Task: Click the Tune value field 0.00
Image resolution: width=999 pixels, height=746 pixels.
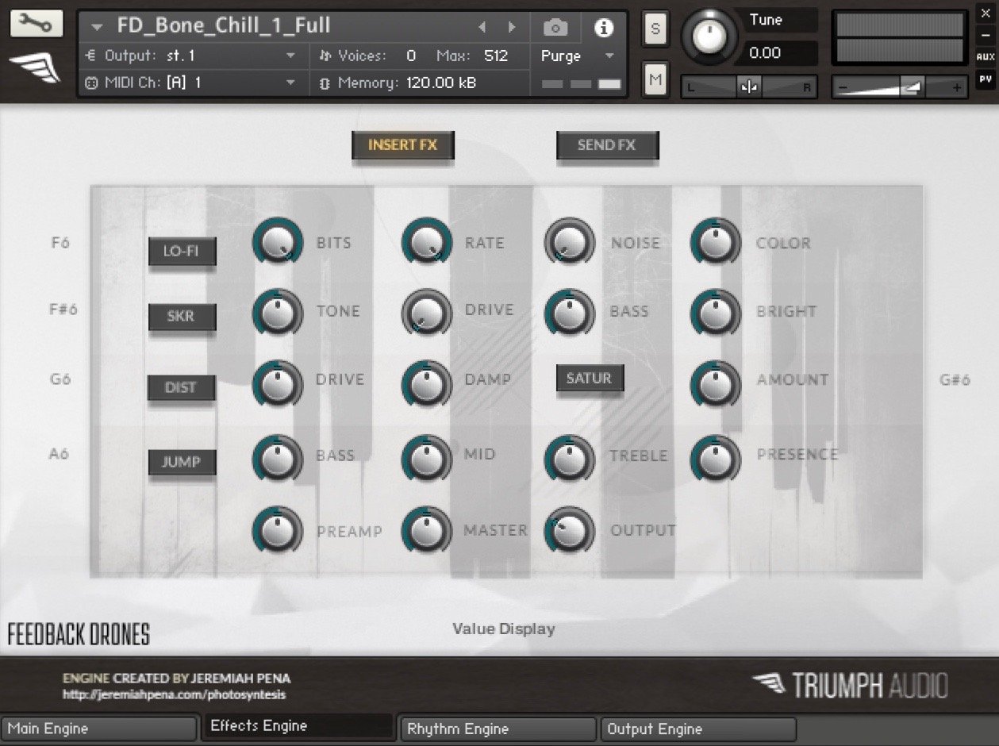Action: click(780, 53)
